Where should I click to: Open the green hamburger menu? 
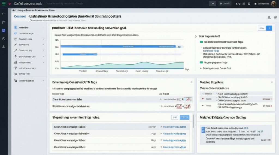tap(4, 4)
